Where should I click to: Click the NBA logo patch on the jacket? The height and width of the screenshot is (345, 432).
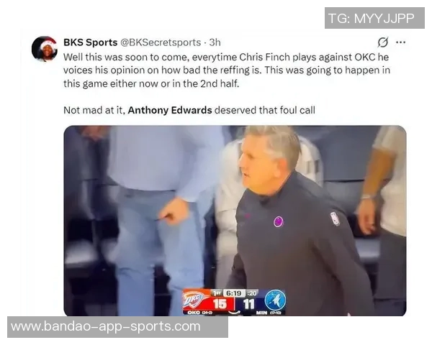tap(335, 219)
